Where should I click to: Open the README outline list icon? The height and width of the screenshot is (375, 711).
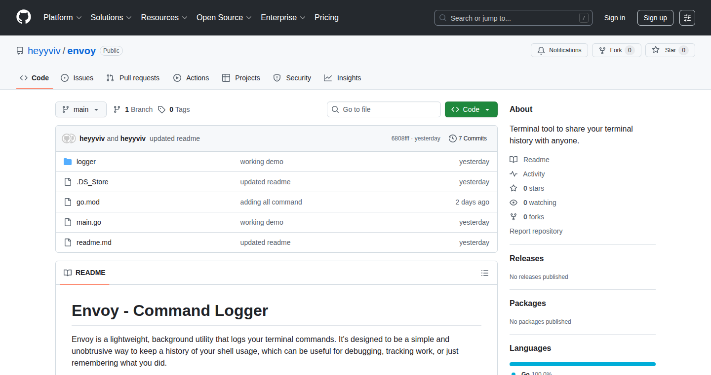[x=485, y=273]
